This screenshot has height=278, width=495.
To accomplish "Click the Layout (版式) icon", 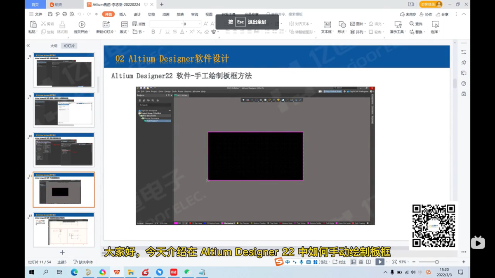I will pos(124,25).
